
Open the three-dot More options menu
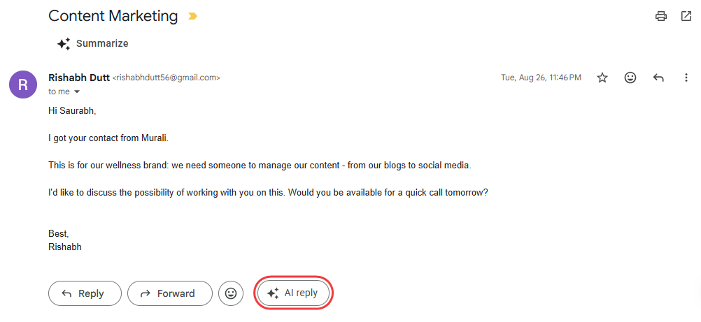(x=686, y=78)
